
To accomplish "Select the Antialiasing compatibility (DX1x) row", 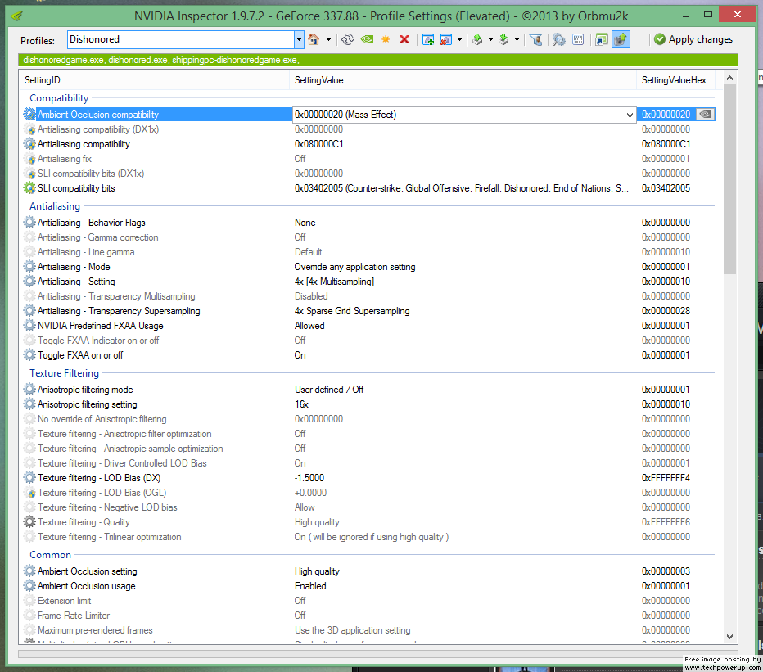I will tap(369, 129).
